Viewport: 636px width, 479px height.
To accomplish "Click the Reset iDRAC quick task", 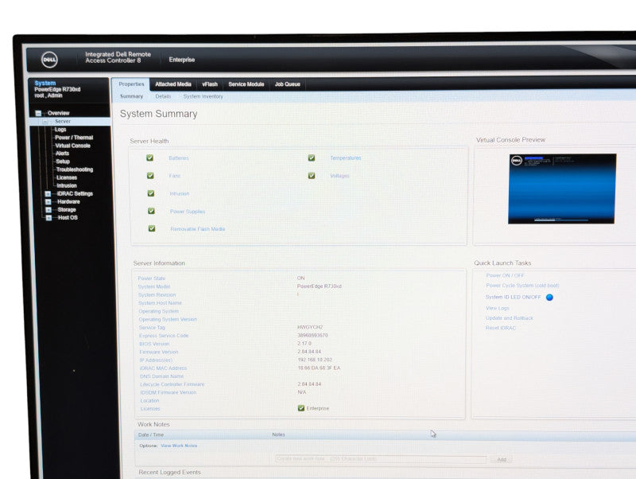I will [x=501, y=328].
